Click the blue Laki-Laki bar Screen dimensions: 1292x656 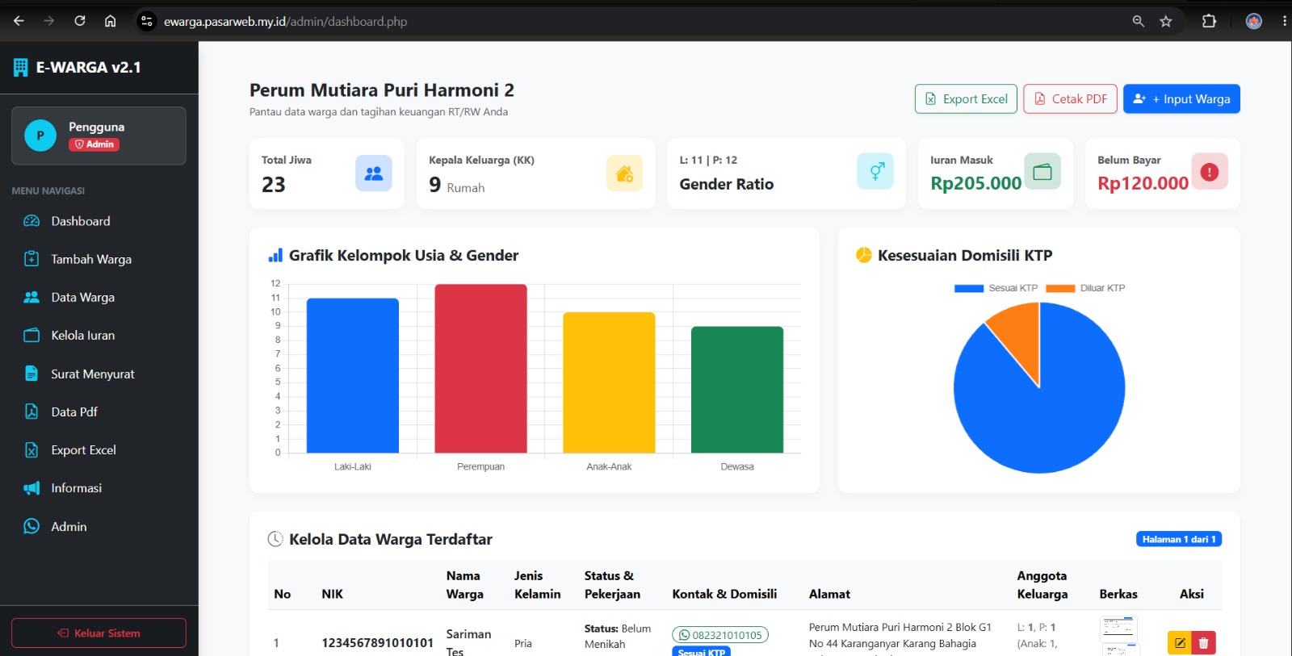click(353, 375)
